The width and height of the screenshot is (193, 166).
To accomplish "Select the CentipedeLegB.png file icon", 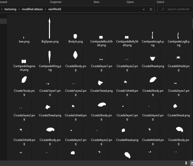I will point(178,36).
